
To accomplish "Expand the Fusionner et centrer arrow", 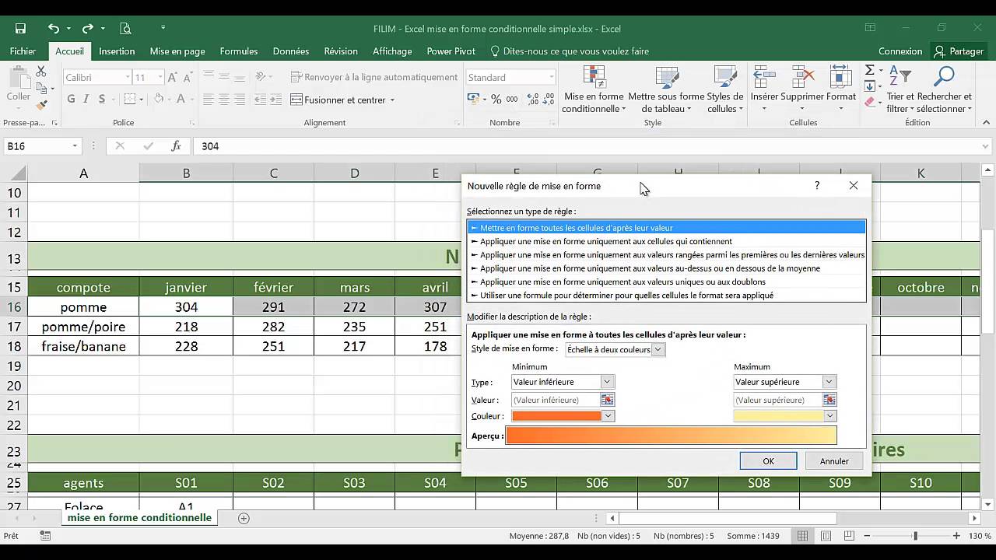I will (x=392, y=100).
